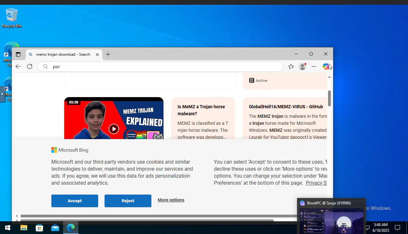
Task: Close the memz trojan download tab
Action: 98,54
